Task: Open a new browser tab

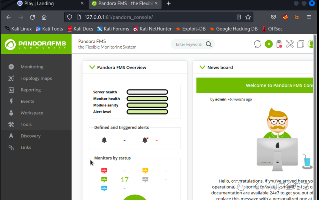Action: point(168,4)
